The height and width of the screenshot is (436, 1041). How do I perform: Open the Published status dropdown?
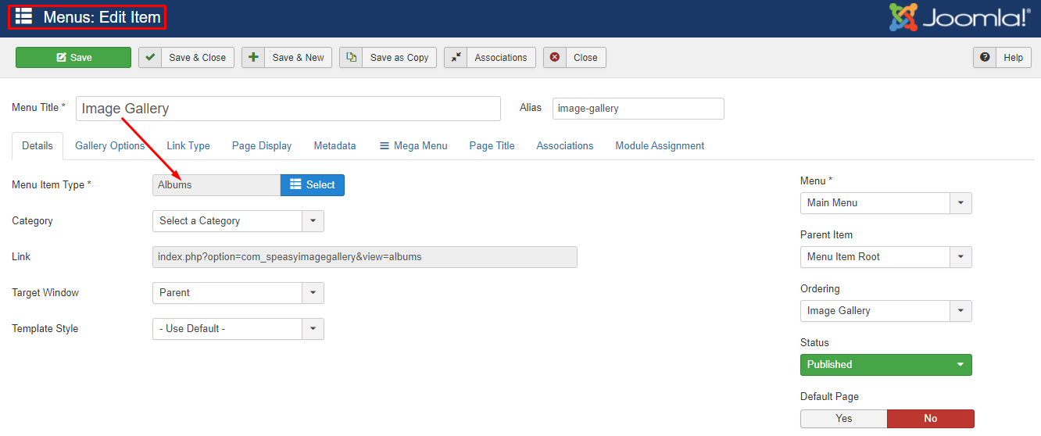pyautogui.click(x=885, y=365)
